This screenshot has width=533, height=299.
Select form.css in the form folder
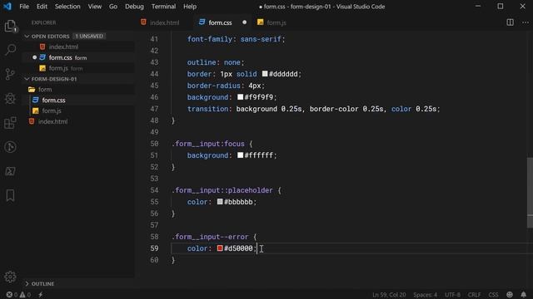pos(53,100)
